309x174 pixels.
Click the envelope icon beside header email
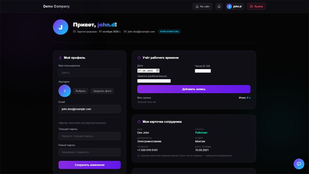pos(125,32)
